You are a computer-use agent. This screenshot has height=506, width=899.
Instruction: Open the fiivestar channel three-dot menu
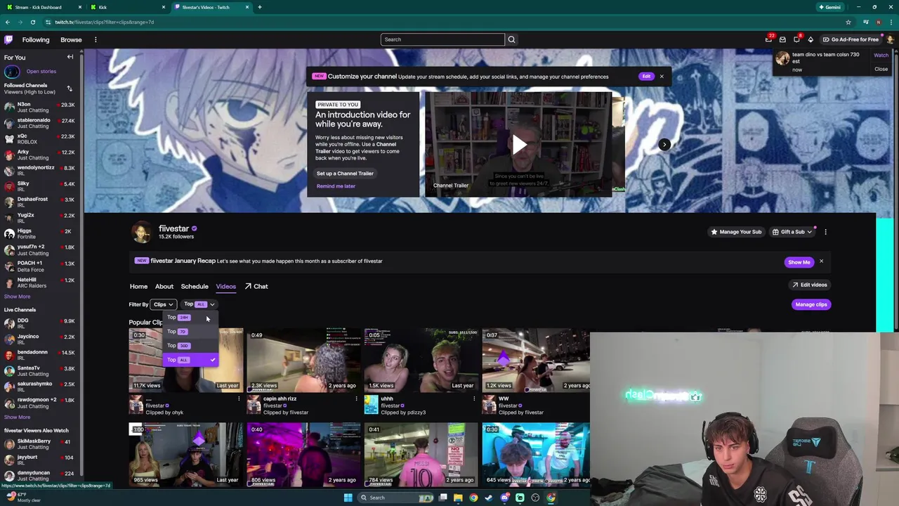tap(825, 232)
